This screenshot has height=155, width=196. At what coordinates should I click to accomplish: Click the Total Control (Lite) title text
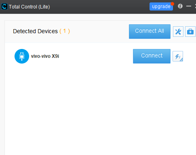(x=30, y=7)
